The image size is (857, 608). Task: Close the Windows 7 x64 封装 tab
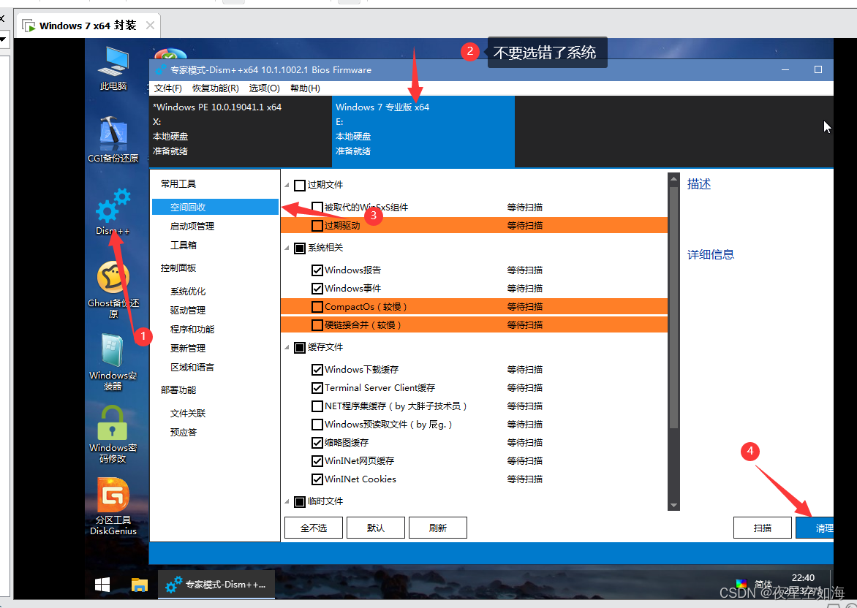pyautogui.click(x=151, y=25)
